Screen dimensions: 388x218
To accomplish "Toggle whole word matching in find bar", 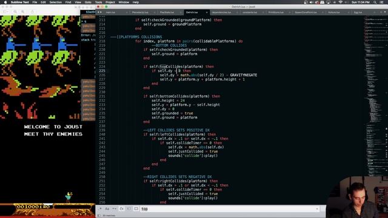I will (x=115, y=209).
